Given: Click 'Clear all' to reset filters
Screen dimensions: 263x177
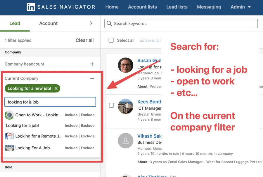Looking at the screenshot, I should pyautogui.click(x=84, y=40).
